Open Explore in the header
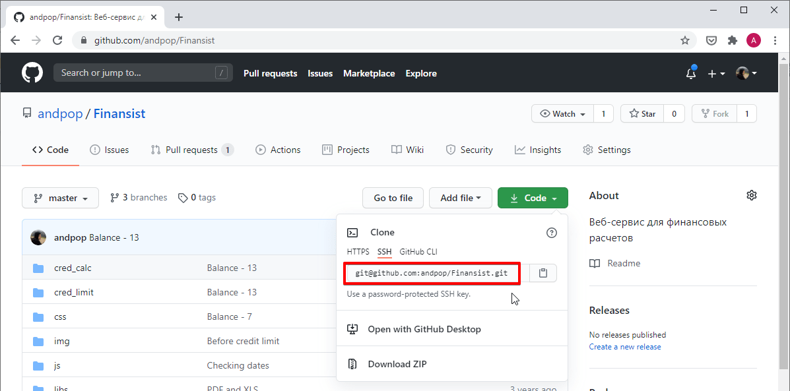The height and width of the screenshot is (391, 790). pos(421,73)
